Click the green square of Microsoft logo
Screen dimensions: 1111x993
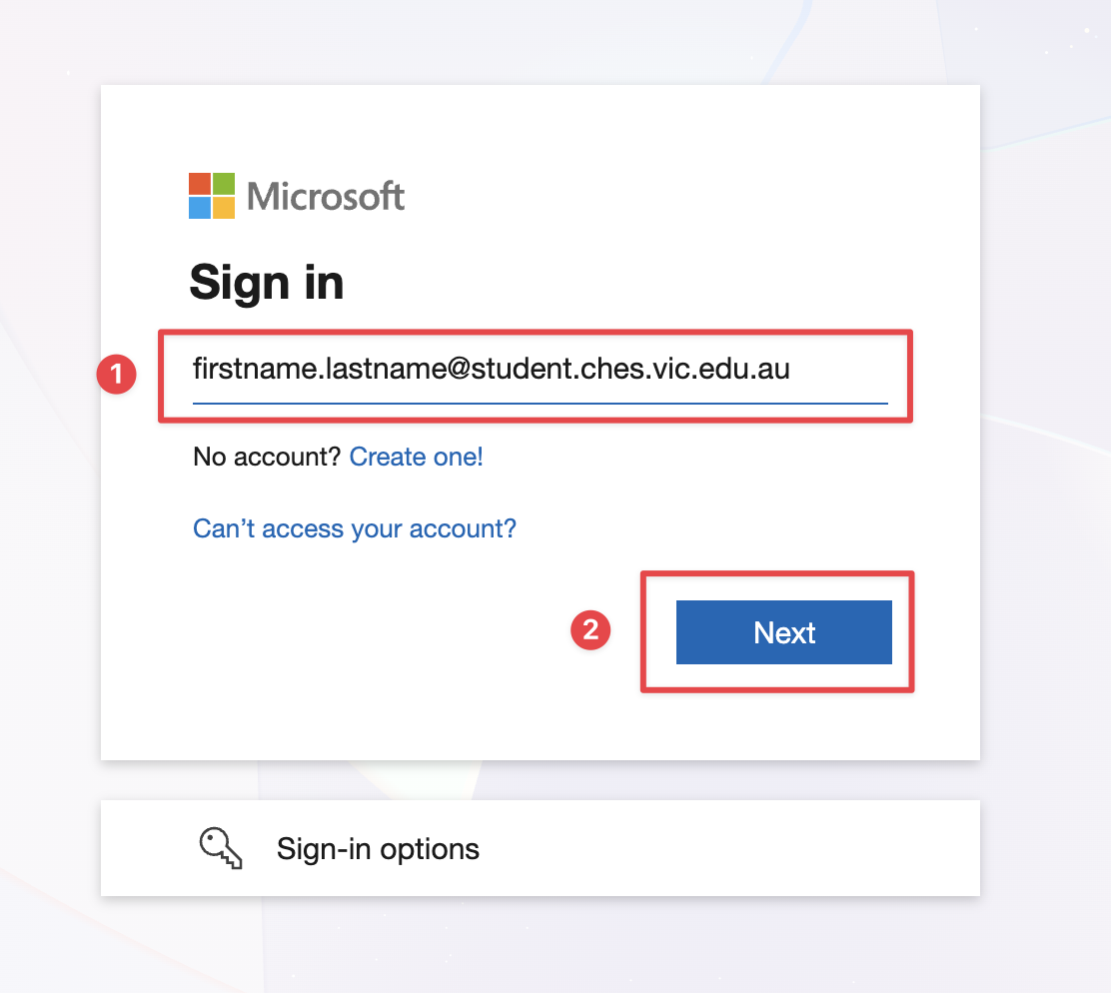[x=224, y=183]
